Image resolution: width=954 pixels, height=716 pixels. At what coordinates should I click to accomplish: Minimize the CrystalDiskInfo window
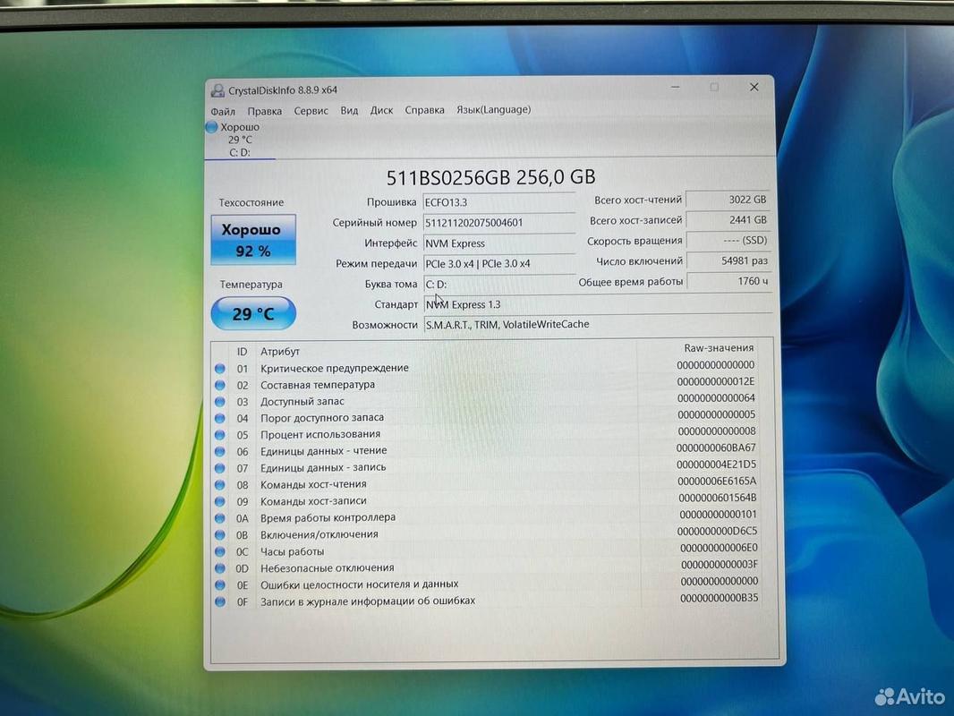click(676, 88)
